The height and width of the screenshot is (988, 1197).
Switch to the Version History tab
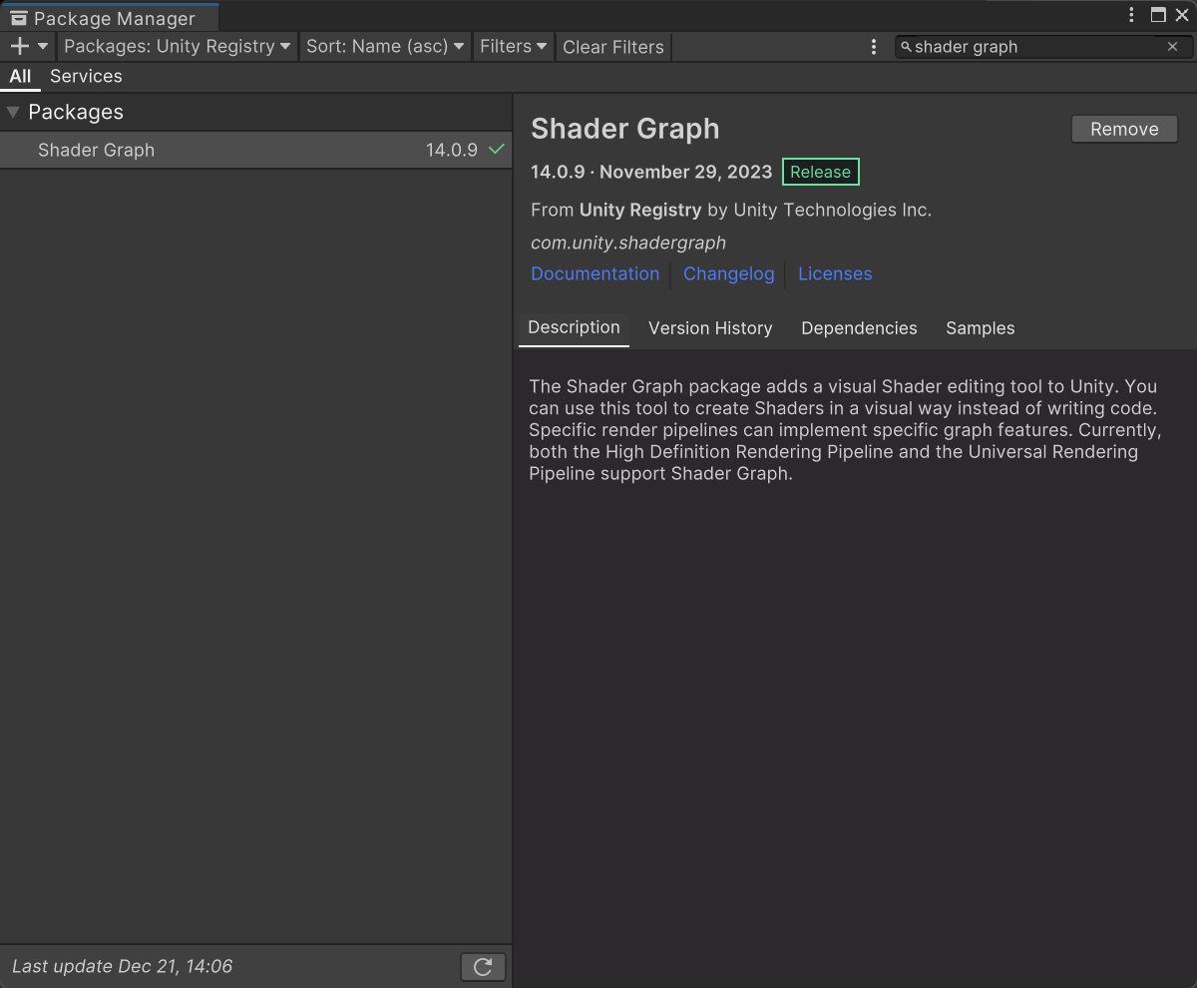pyautogui.click(x=710, y=328)
